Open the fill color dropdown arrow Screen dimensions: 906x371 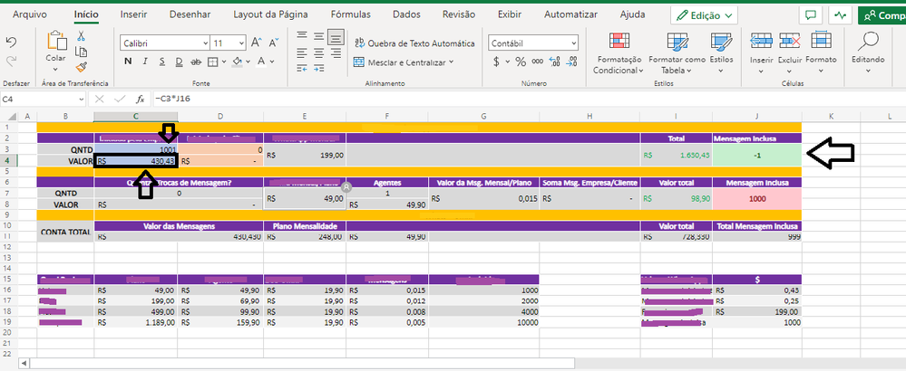(x=248, y=61)
